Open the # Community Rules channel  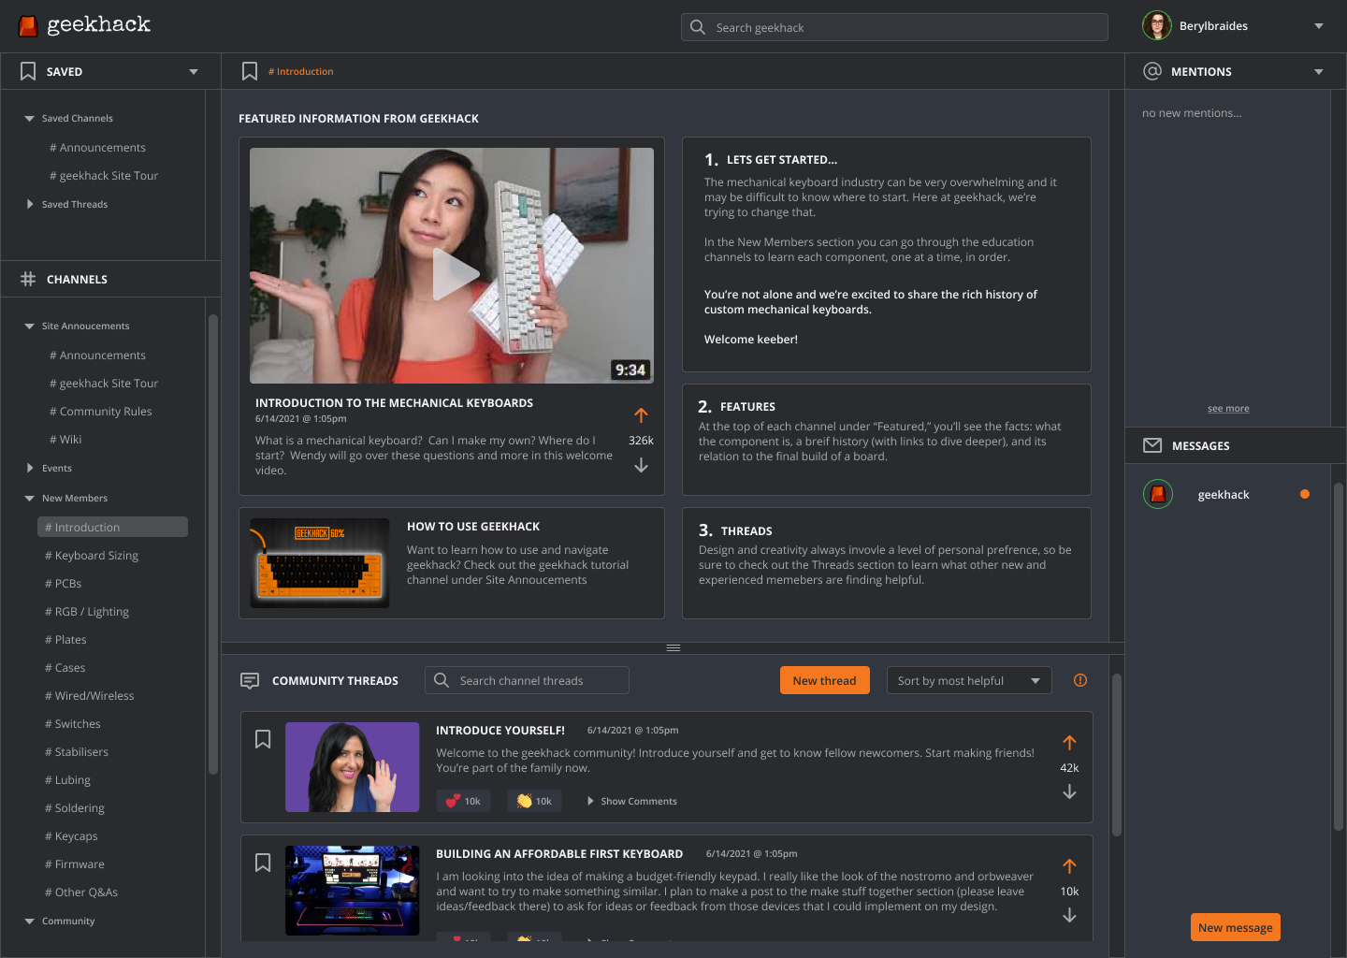[x=101, y=412]
